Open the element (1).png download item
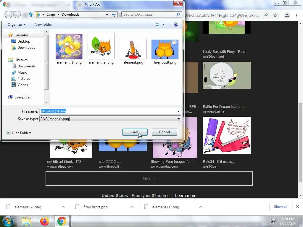303x227 pixels. (166, 207)
